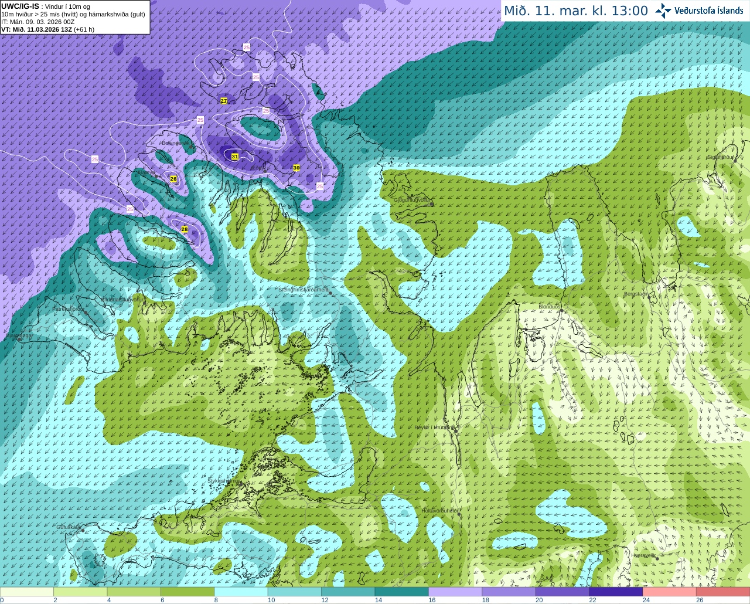Image resolution: width=750 pixels, height=604 pixels.
Task: Click the red legend swatch above 26 m/s
Action: point(723,592)
